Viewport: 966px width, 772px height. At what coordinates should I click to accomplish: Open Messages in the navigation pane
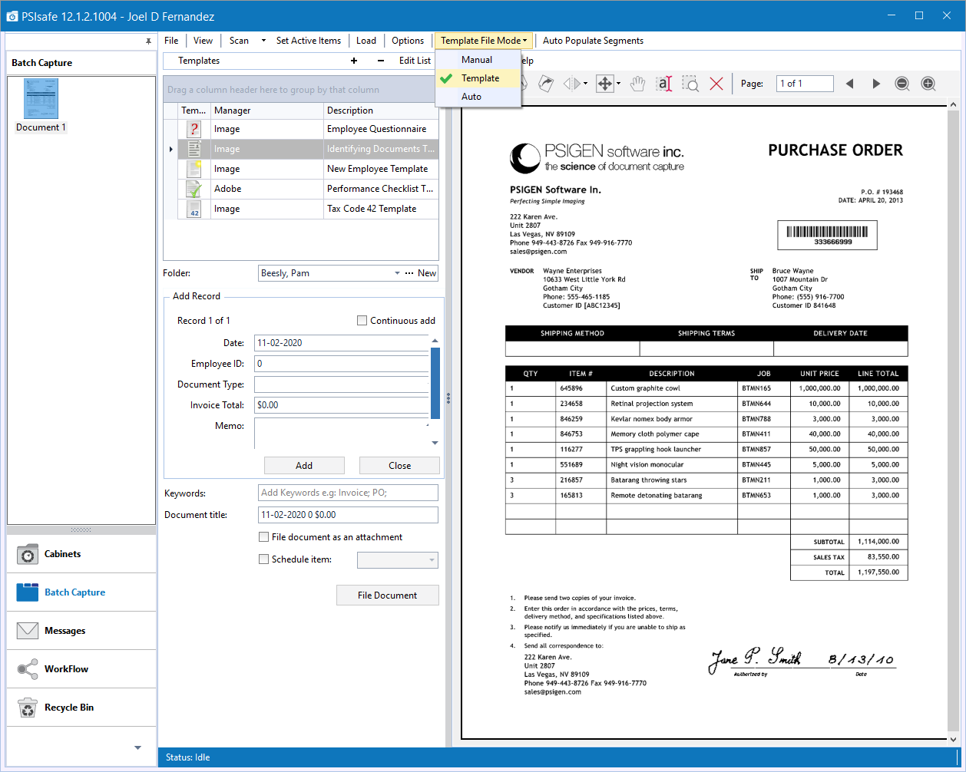tap(81, 631)
